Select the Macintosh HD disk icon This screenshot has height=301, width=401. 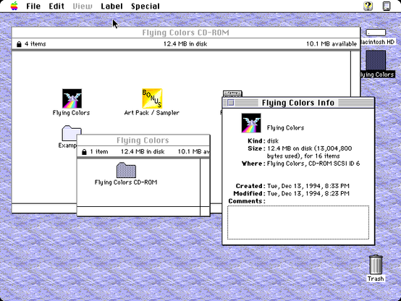click(376, 33)
